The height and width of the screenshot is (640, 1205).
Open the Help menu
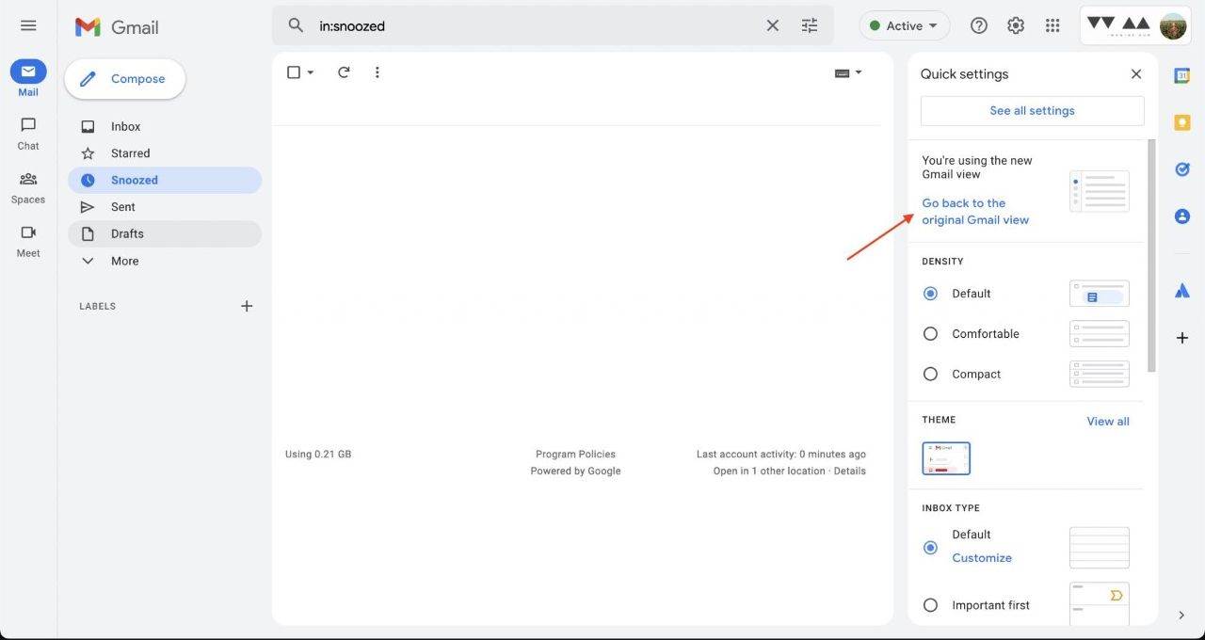[978, 24]
